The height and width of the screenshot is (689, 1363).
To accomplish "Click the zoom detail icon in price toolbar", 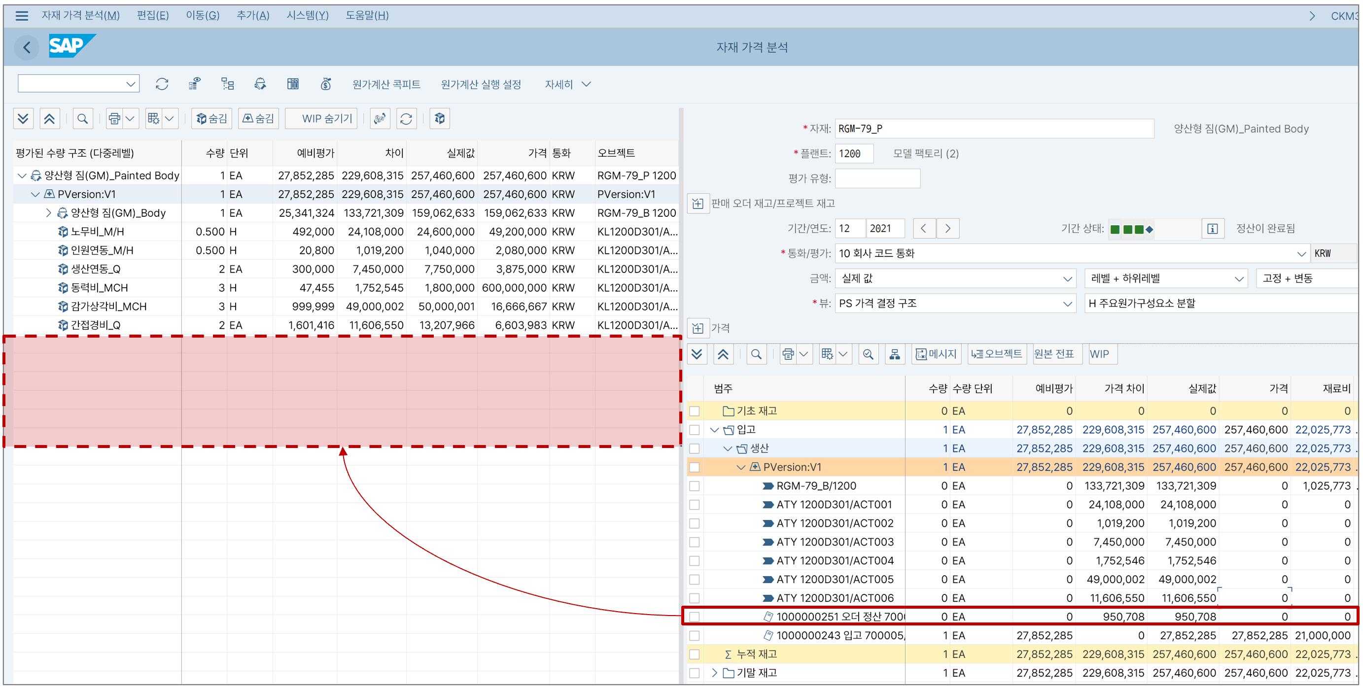I will click(868, 354).
